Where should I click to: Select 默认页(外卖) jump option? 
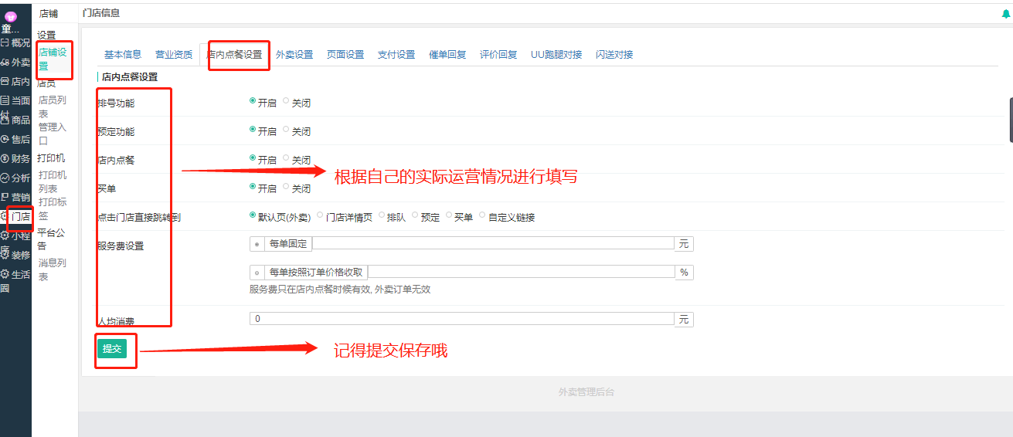[x=253, y=215]
